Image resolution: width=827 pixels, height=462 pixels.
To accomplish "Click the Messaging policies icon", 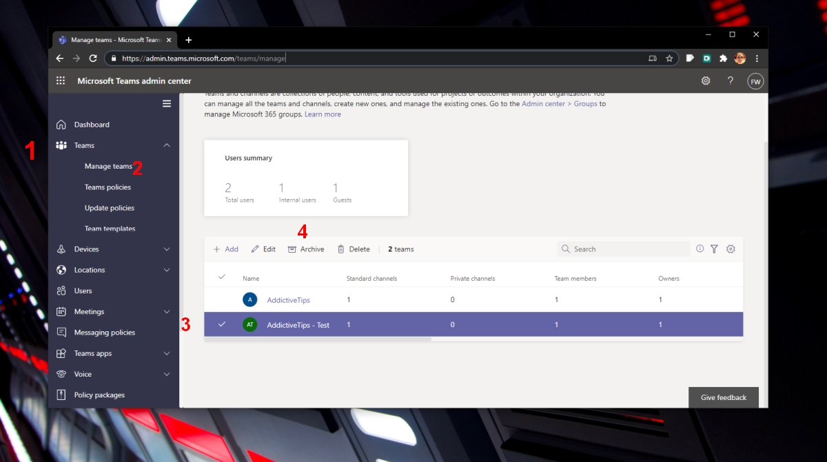I will coord(61,333).
